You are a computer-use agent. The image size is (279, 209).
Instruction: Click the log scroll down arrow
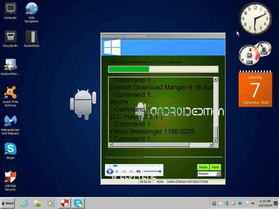[216, 140]
